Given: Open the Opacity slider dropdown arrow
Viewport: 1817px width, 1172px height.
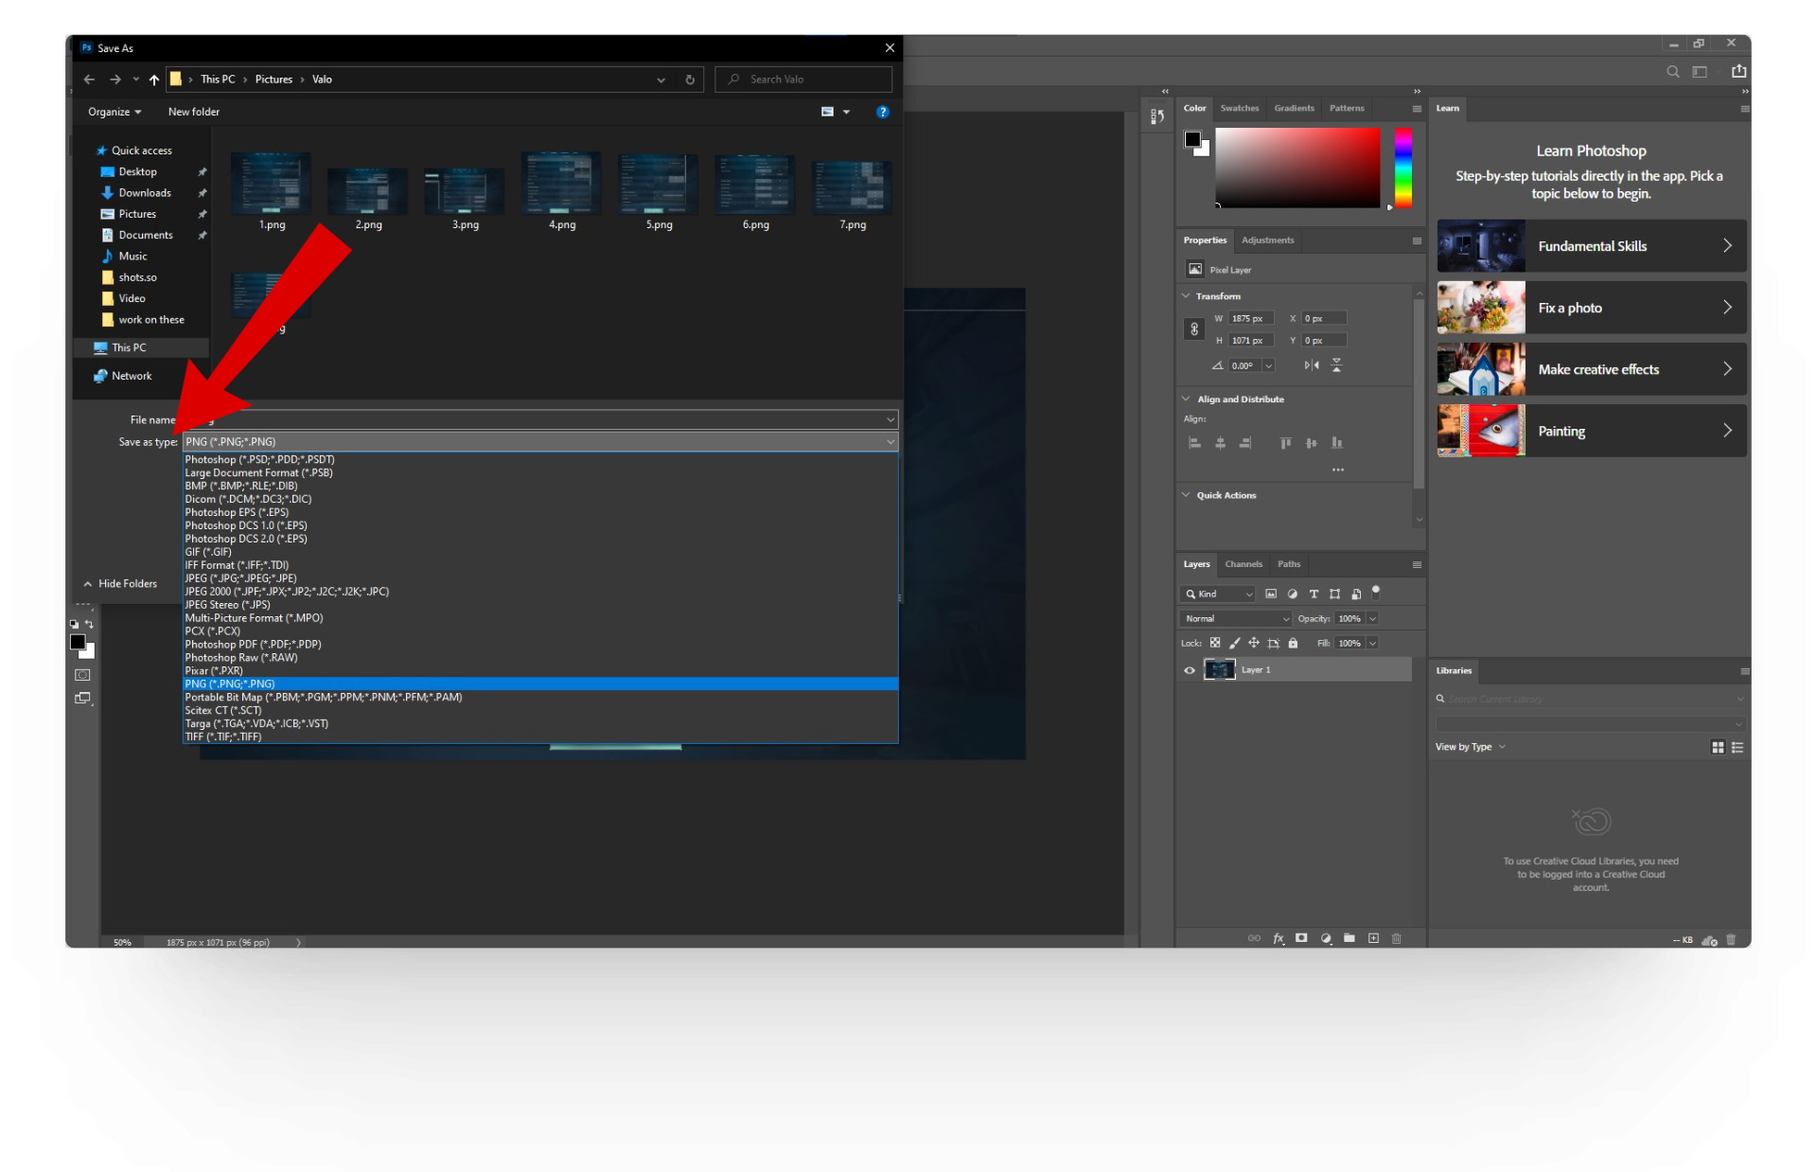Looking at the screenshot, I should pyautogui.click(x=1372, y=618).
